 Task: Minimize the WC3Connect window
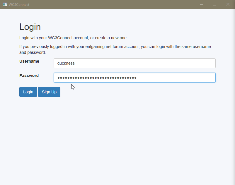coord(201,4)
